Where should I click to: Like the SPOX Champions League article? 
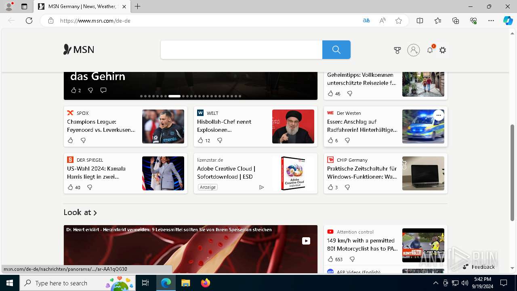click(70, 140)
